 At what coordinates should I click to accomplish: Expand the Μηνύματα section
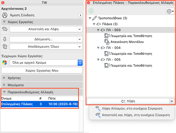pos(4,85)
